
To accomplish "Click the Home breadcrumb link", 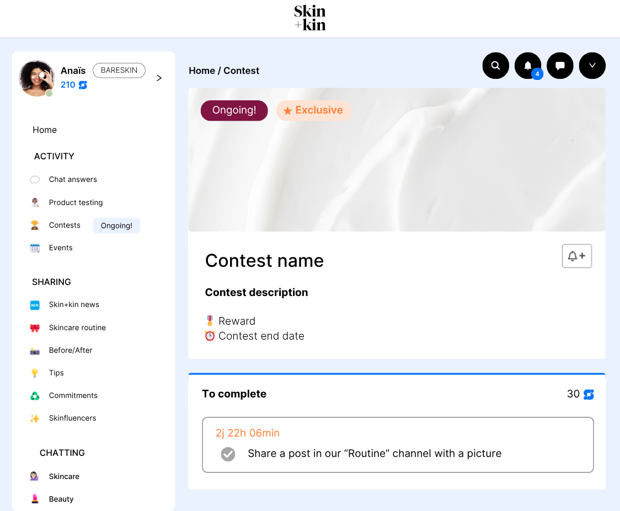I will coord(202,71).
